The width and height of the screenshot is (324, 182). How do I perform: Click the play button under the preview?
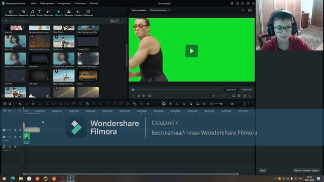tap(144, 96)
